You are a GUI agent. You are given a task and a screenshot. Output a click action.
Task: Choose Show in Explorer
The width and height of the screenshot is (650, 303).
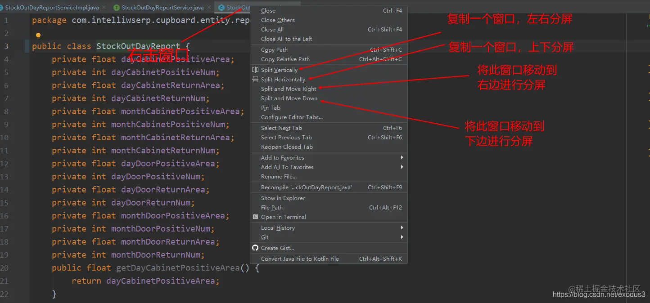(x=329, y=198)
